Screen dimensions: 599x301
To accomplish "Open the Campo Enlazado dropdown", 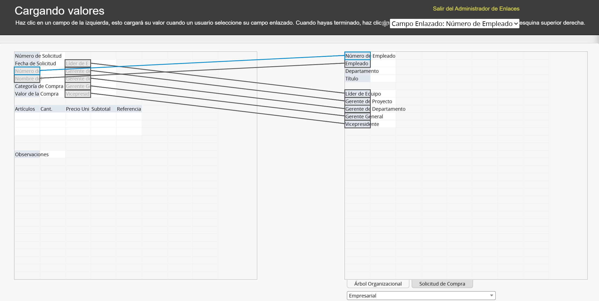I will (454, 24).
